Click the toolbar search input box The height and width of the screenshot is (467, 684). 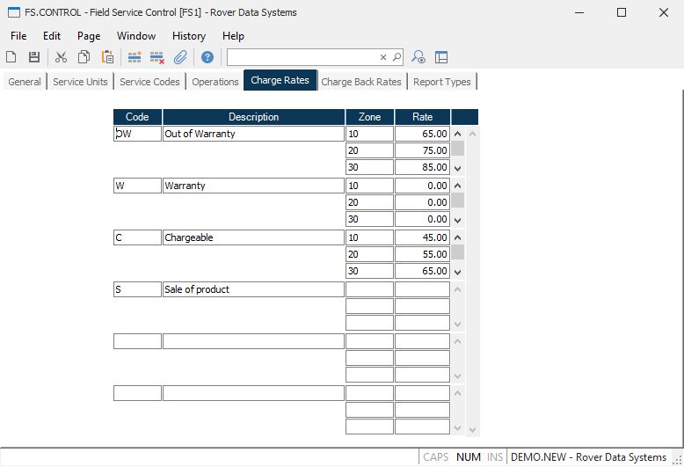[303, 57]
